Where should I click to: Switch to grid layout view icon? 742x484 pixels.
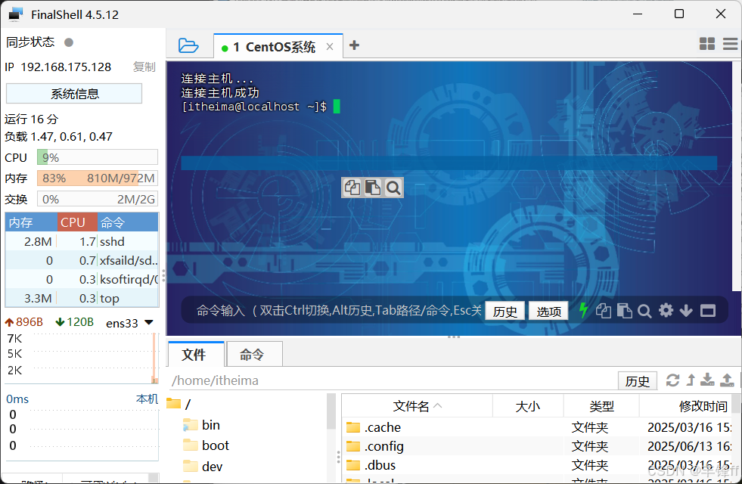coord(707,44)
